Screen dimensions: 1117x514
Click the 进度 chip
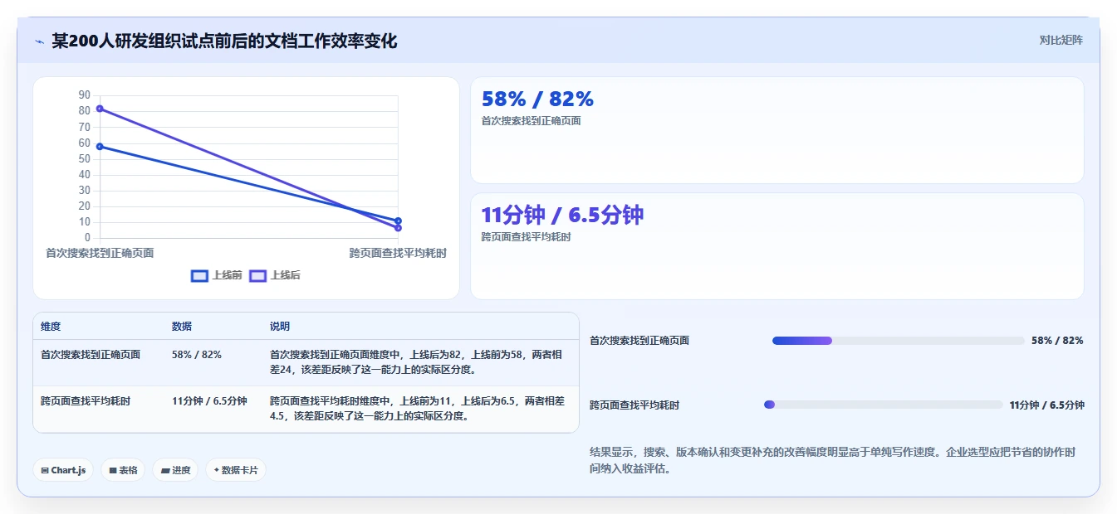[x=175, y=470]
